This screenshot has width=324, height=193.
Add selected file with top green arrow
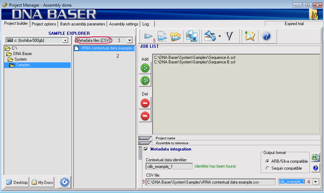tap(145, 68)
